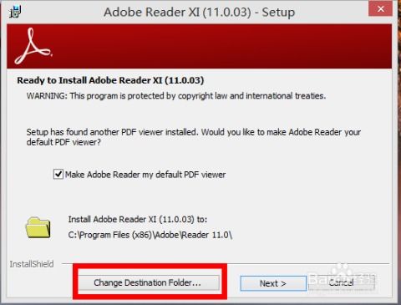Click the 'Install Adobe Reader XI (11.0.03) to:' label
The height and width of the screenshot is (305, 401).
[x=138, y=219]
